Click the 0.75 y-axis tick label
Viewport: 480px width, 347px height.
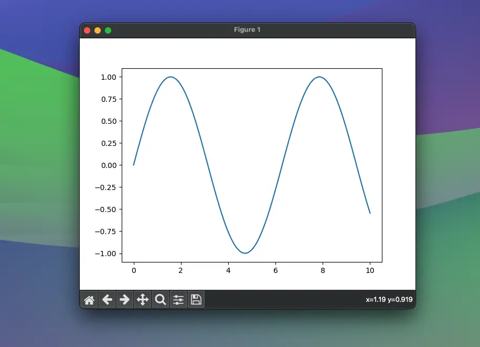pyautogui.click(x=109, y=99)
